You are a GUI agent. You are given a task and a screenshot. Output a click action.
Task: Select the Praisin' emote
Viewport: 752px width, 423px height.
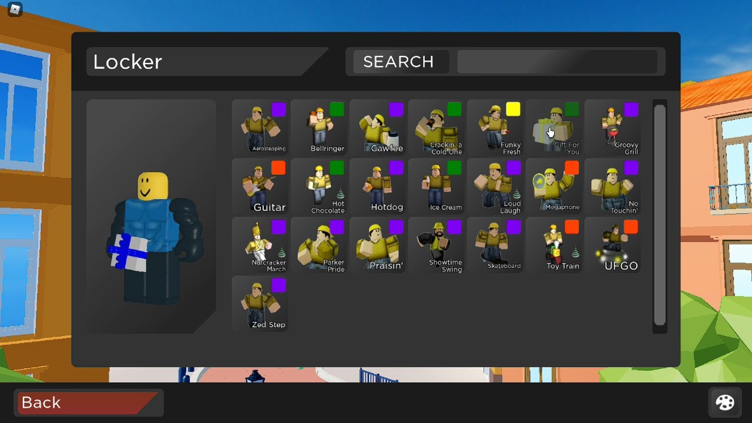pos(378,245)
